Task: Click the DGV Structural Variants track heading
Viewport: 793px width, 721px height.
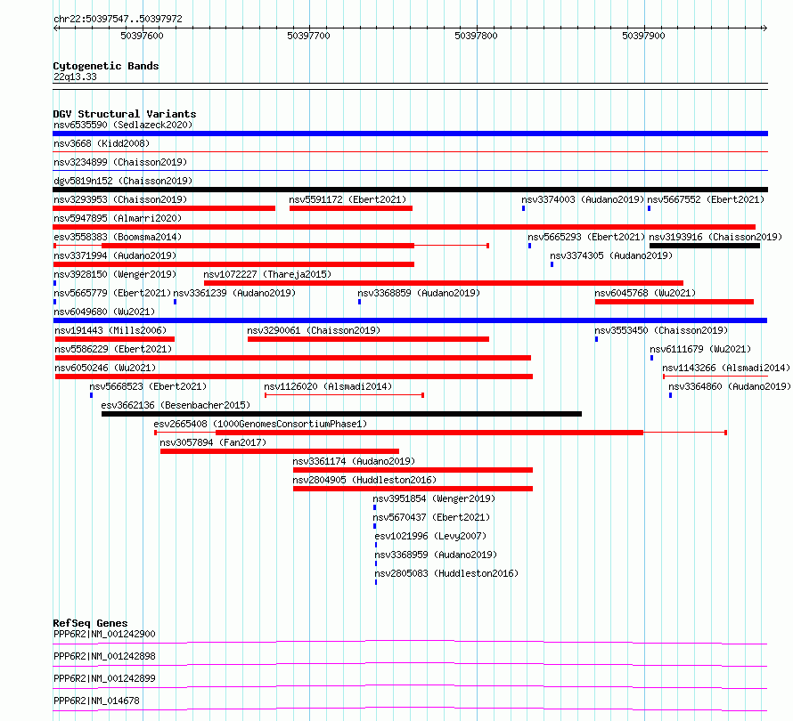Action: pyautogui.click(x=125, y=114)
